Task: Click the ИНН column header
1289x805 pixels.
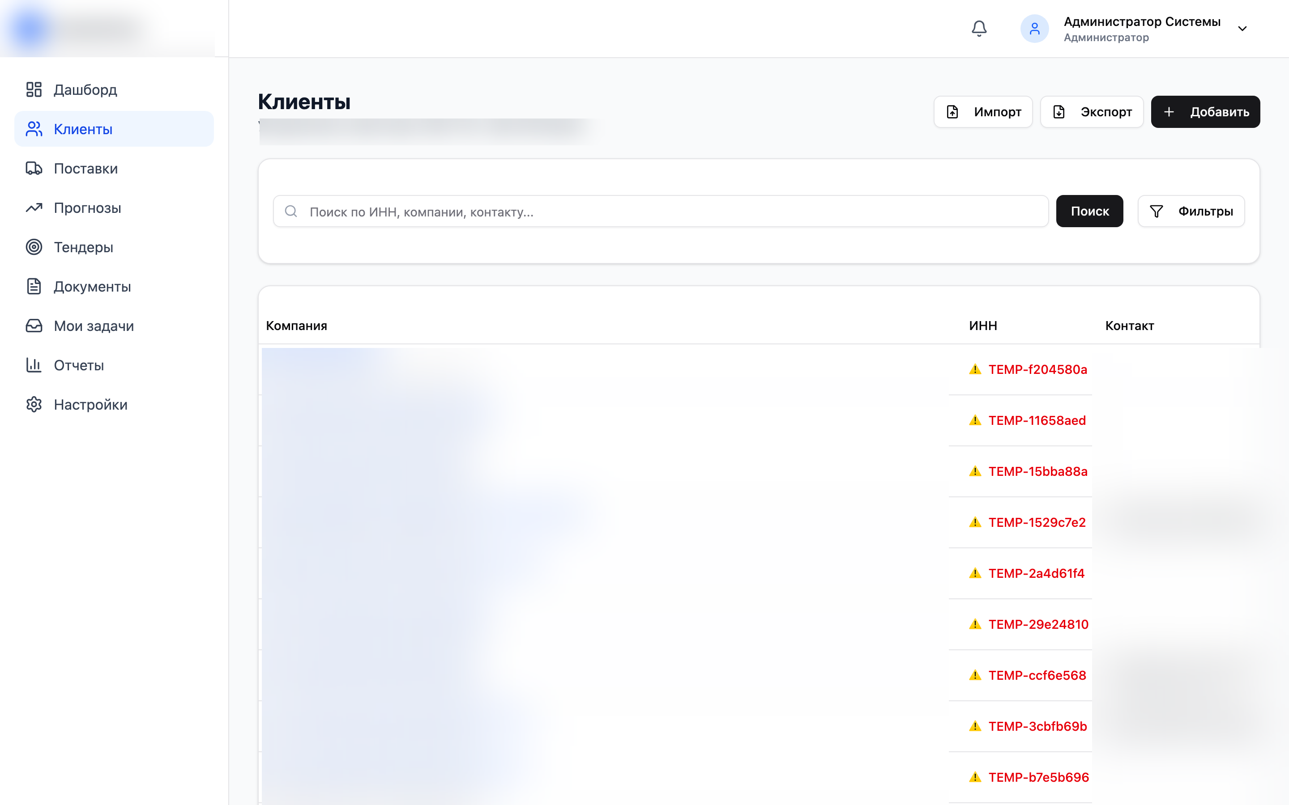Action: point(983,326)
